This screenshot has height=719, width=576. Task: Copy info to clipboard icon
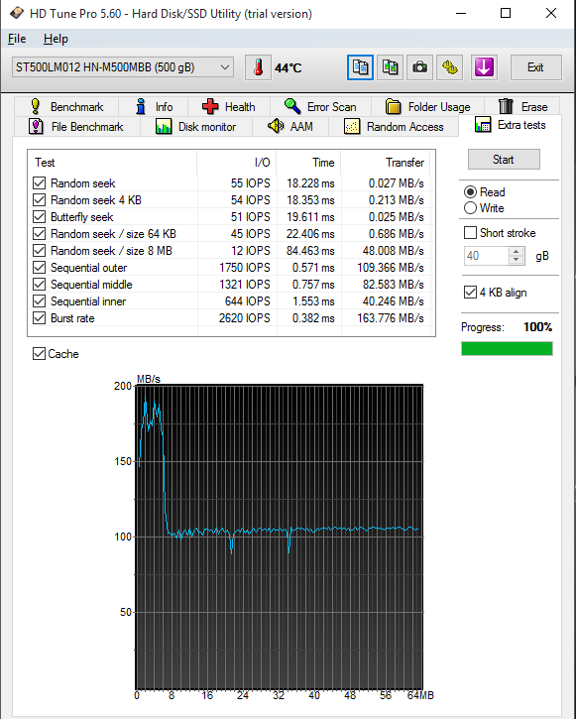point(360,67)
